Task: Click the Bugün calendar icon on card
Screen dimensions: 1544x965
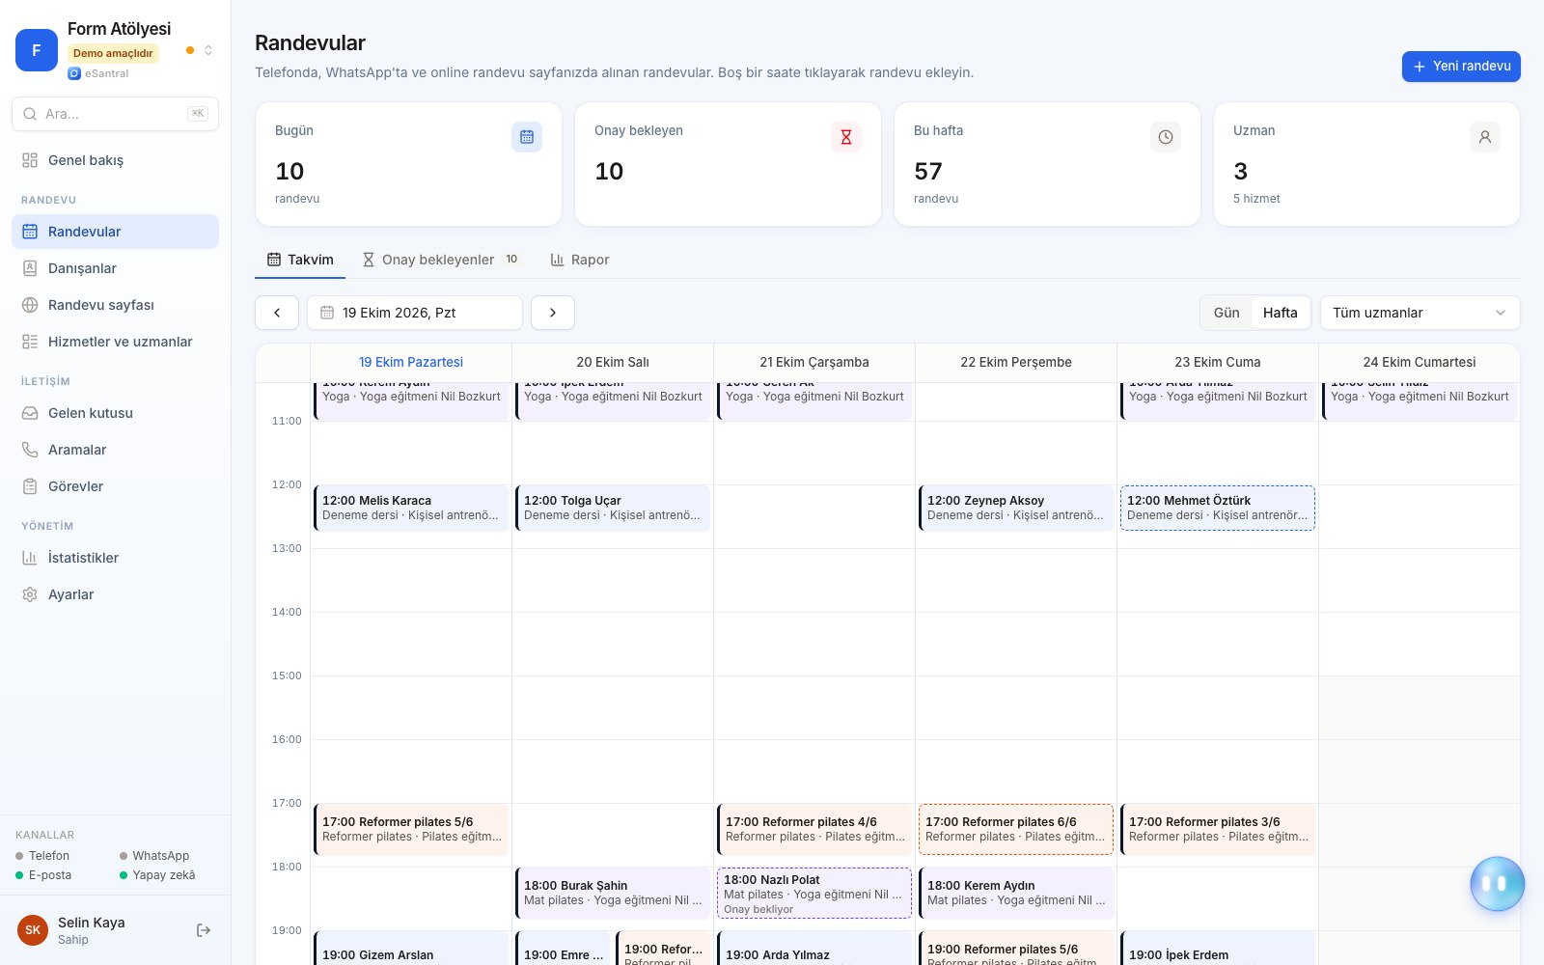Action: (527, 137)
